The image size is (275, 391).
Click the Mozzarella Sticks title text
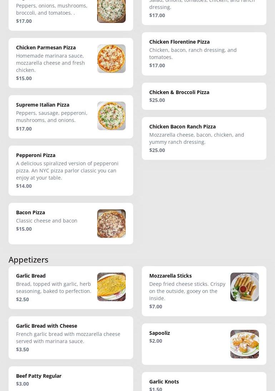coord(170,275)
